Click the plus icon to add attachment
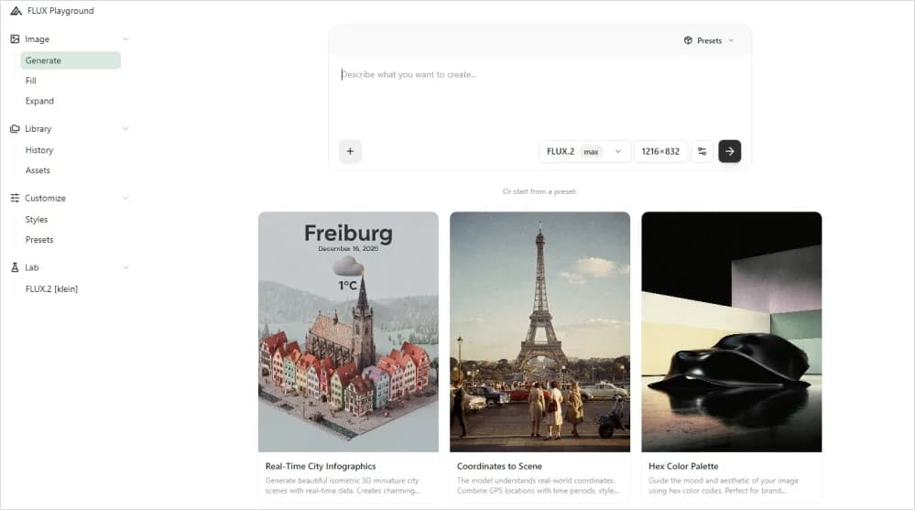 [x=350, y=151]
